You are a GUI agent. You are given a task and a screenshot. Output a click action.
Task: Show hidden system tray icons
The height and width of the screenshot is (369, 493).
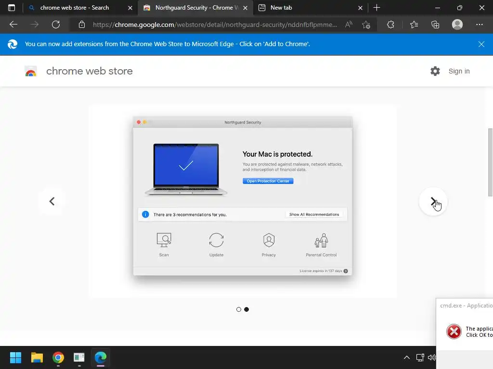(406, 357)
